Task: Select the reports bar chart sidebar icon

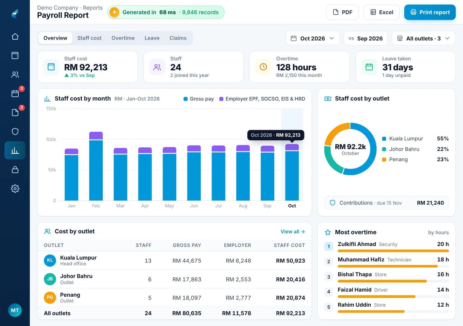Action: point(15,150)
